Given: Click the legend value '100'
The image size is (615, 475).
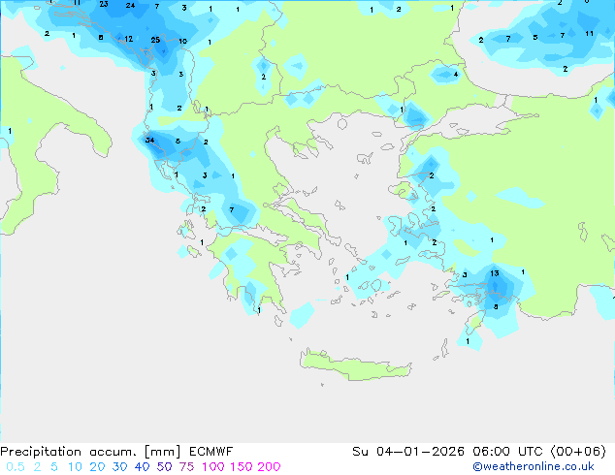Looking at the screenshot, I should point(213,467).
